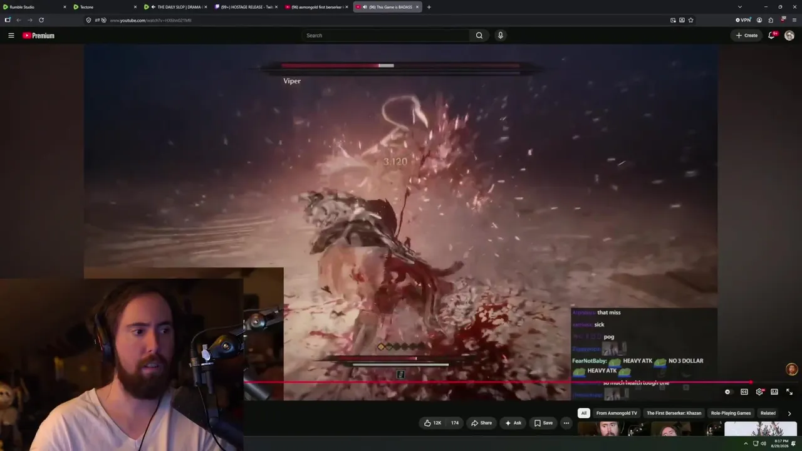802x451 pixels.
Task: Enter fullscreen video mode
Action: 789,392
